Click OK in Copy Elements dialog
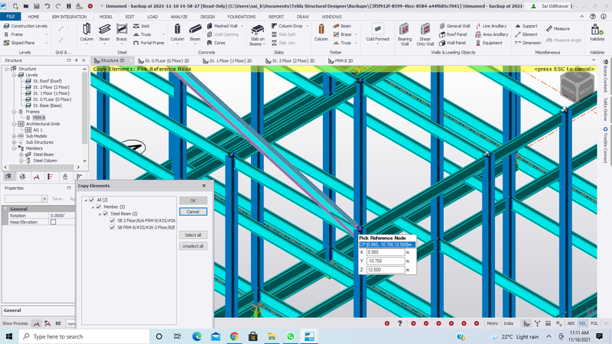 193,200
